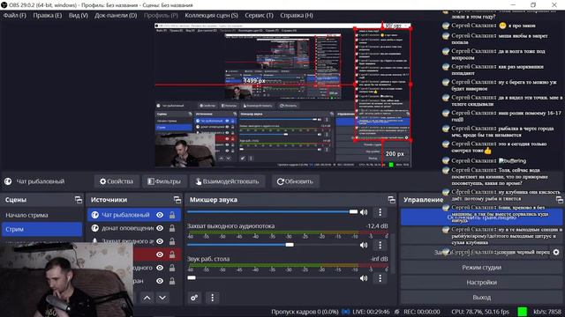565x317 pixels.
Task: Mute Захват выходного аудиопотока
Action: (x=364, y=245)
